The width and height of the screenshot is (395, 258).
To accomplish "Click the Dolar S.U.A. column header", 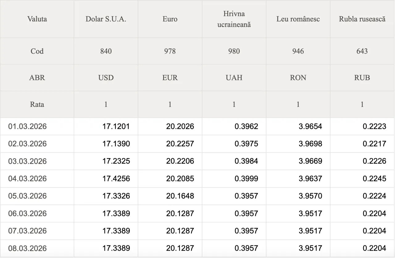I will tap(106, 19).
